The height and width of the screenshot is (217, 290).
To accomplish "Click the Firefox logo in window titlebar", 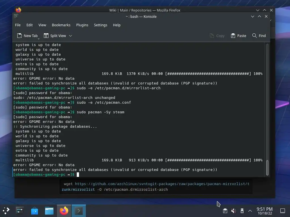I will coord(18,10).
